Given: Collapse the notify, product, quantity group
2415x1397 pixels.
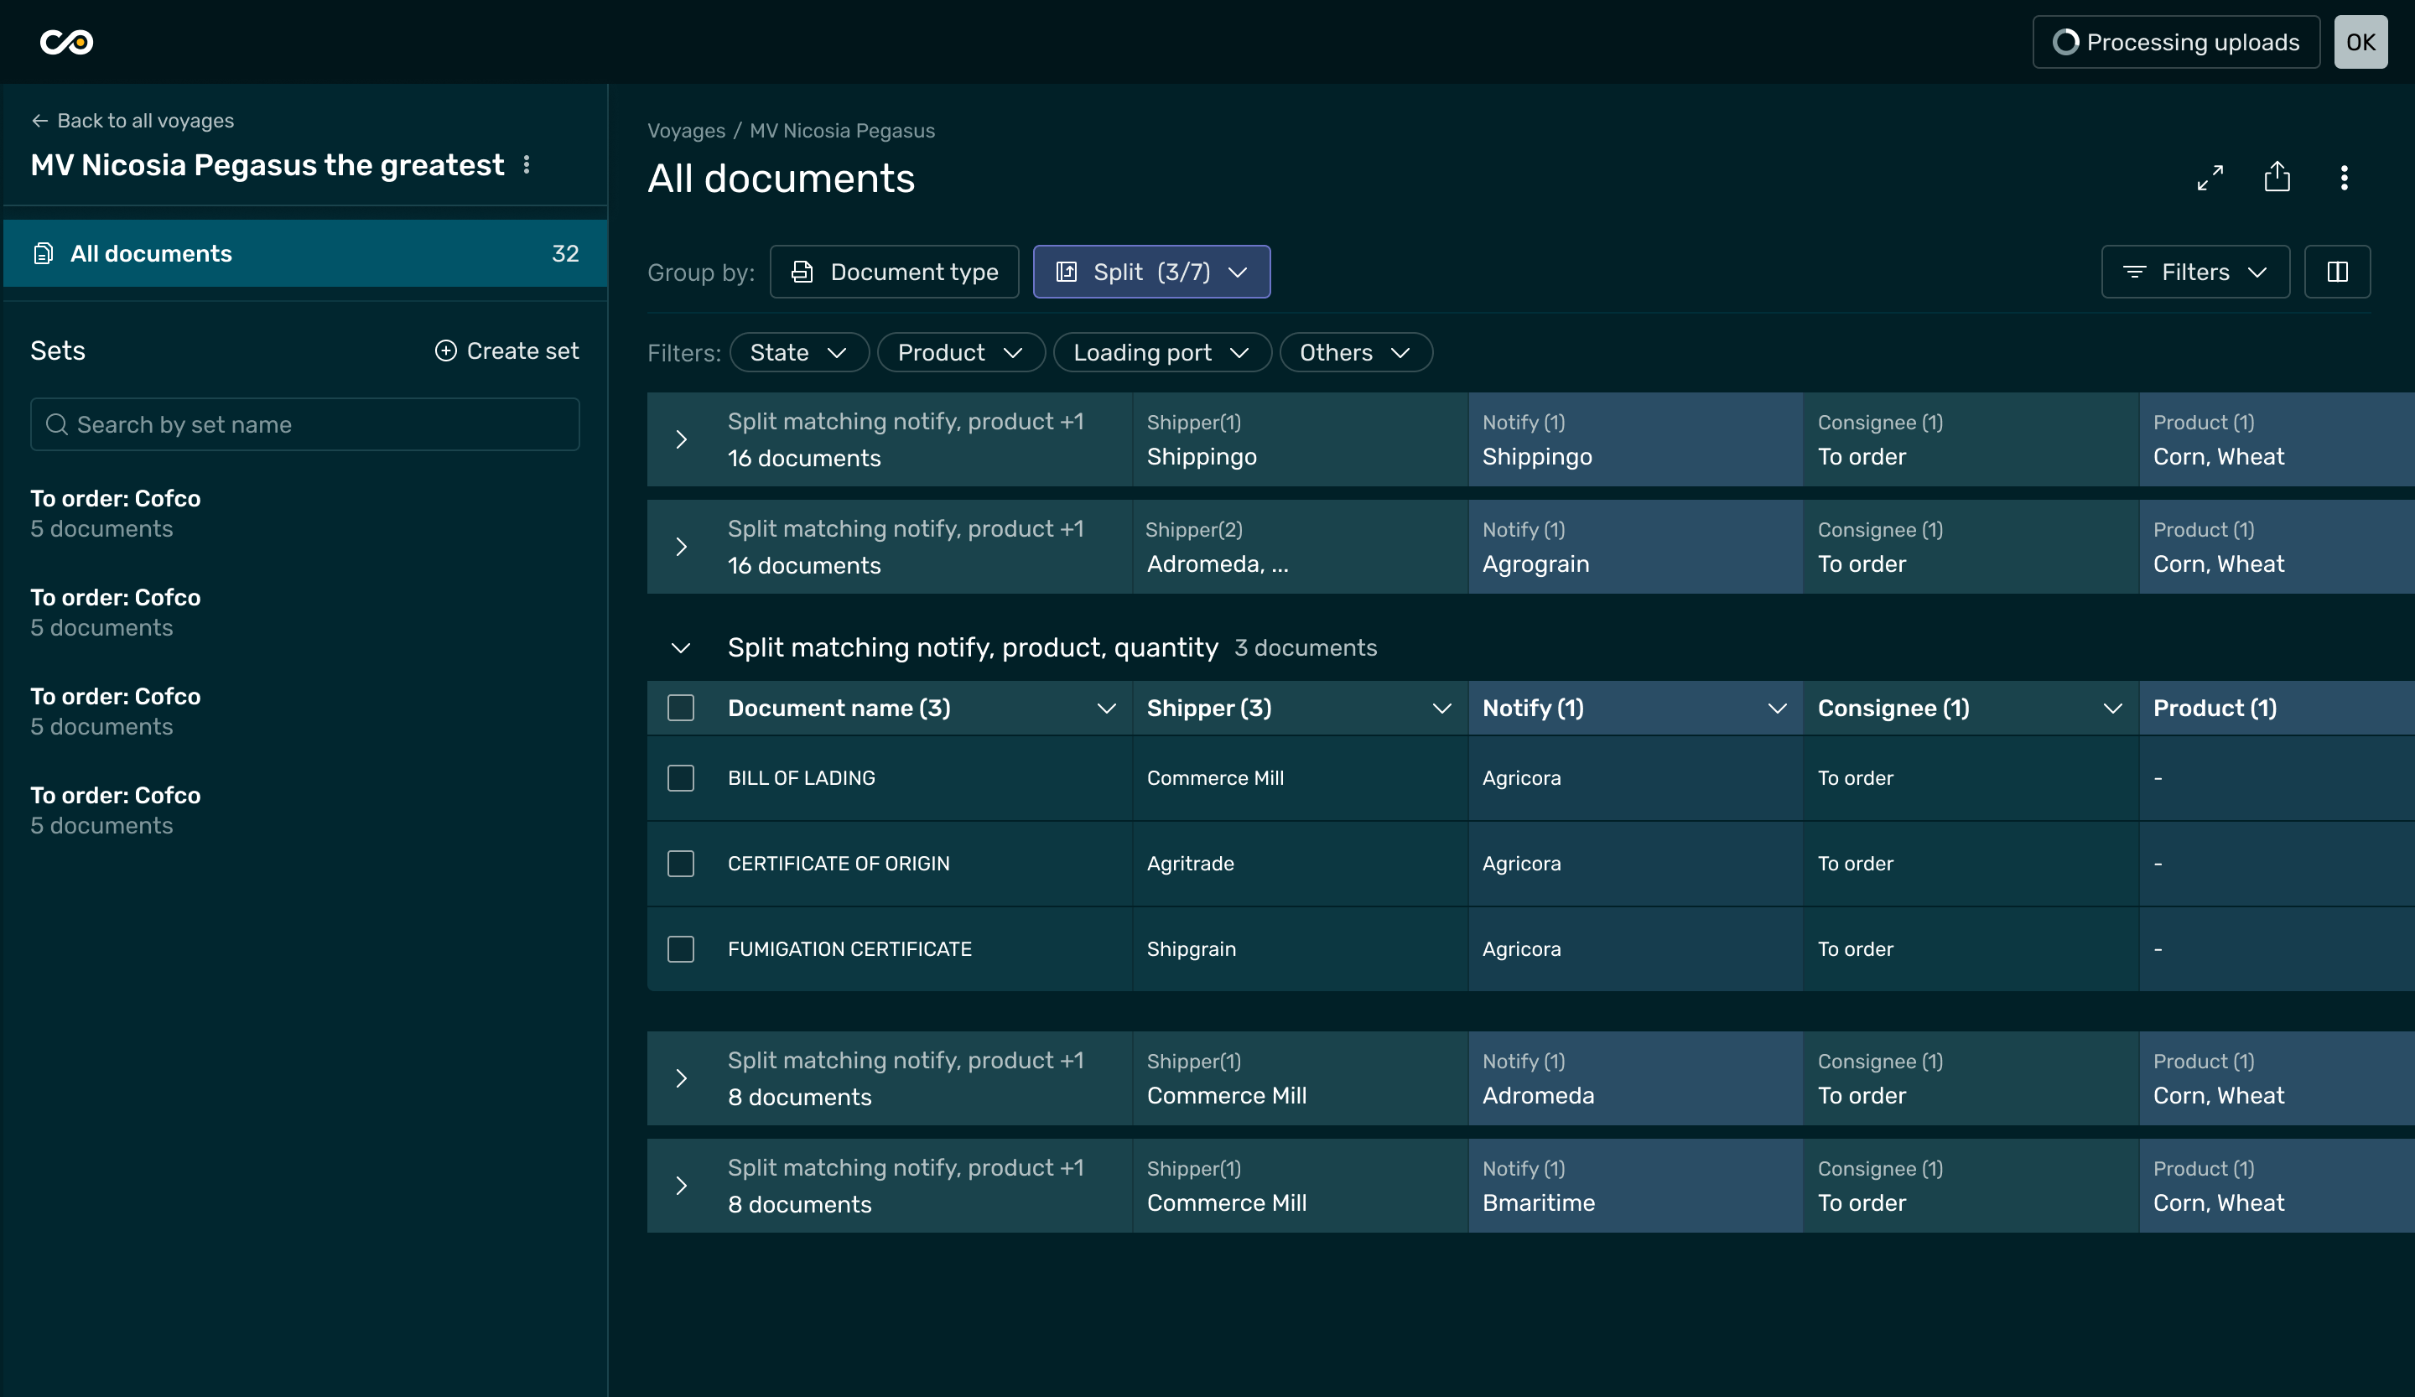Looking at the screenshot, I should point(682,649).
